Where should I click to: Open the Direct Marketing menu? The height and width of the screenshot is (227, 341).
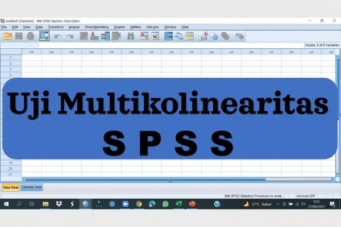click(x=97, y=27)
